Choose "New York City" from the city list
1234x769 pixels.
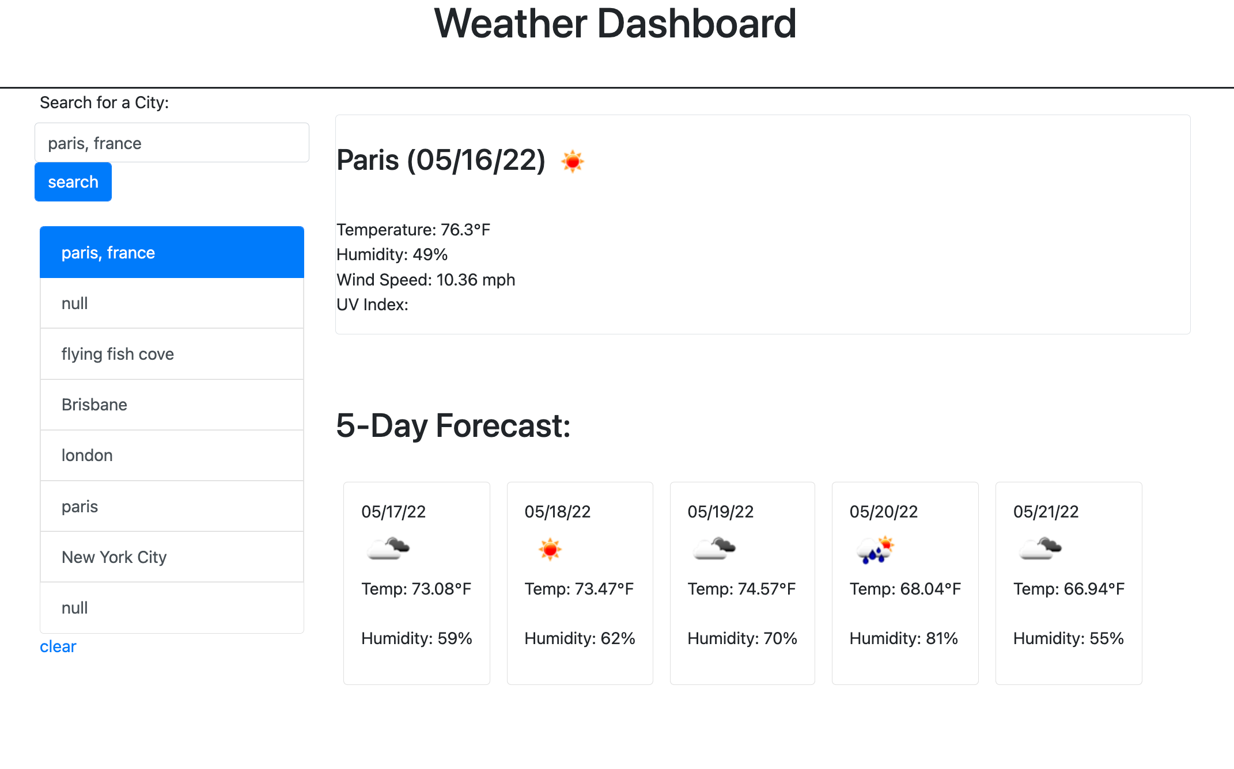click(171, 557)
